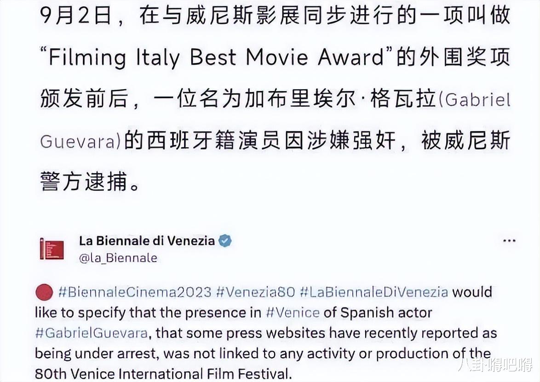Open the La Biennale di Venezia profile name
This screenshot has width=540, height=382.
[x=147, y=240]
